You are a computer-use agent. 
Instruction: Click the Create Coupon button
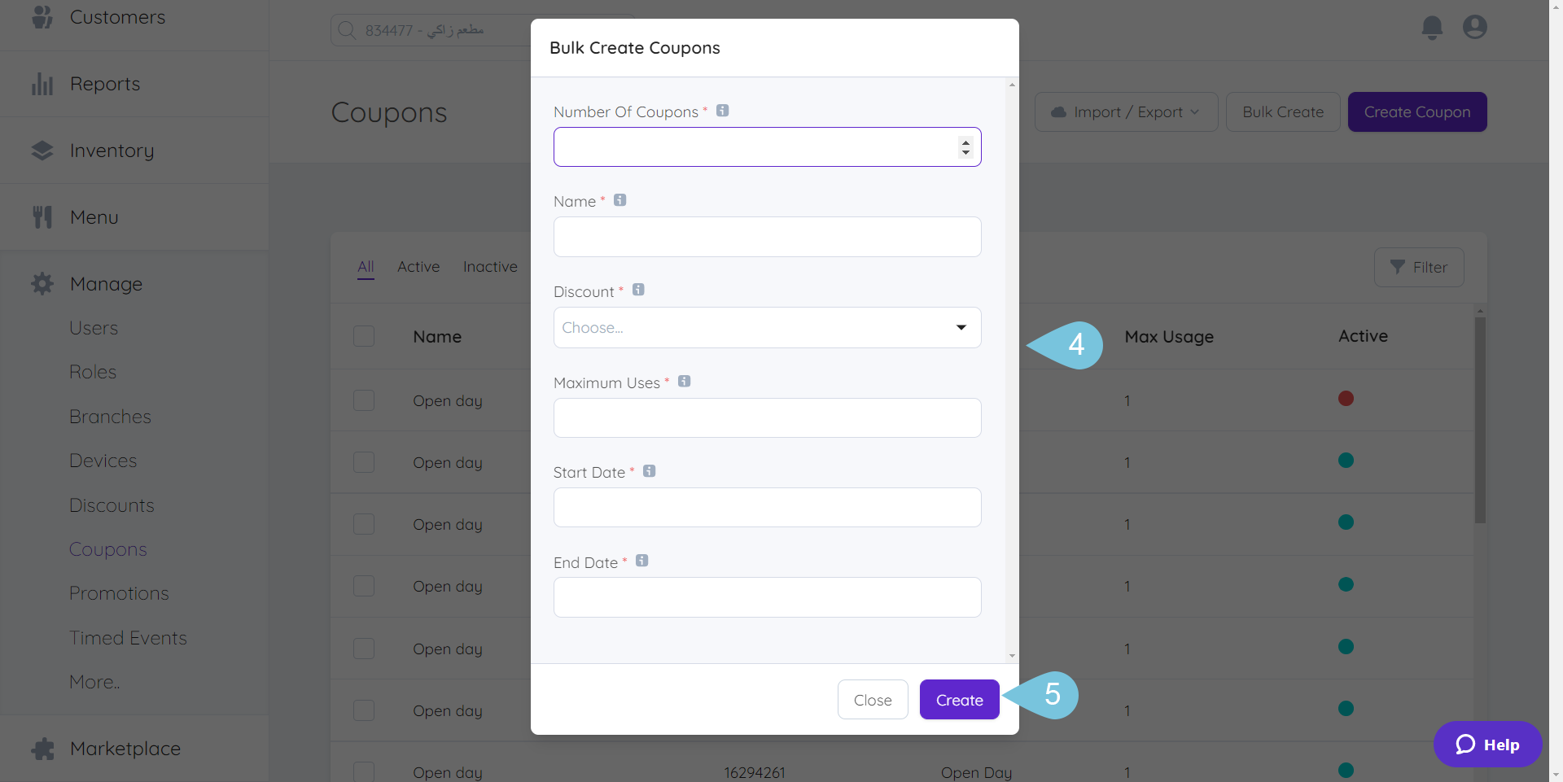pyautogui.click(x=1416, y=111)
